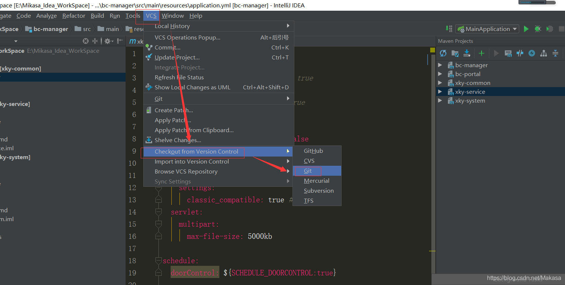Click the doorControl key in editor

195,273
